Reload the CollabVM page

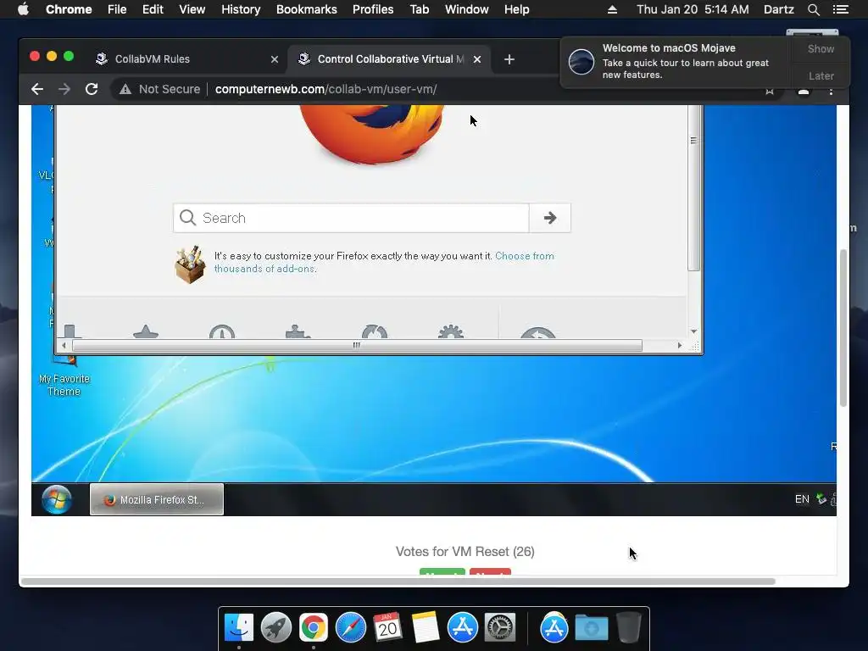(x=92, y=89)
